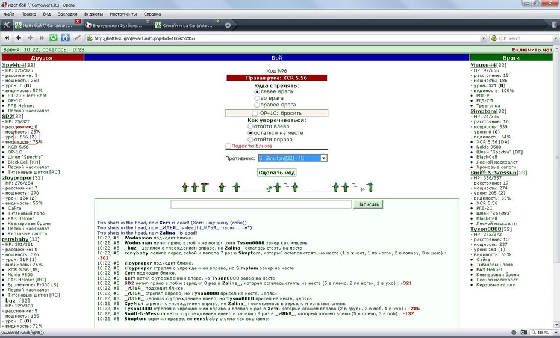Click the leftmost soldier figure on battlefield
560x338 pixels.
[185, 187]
